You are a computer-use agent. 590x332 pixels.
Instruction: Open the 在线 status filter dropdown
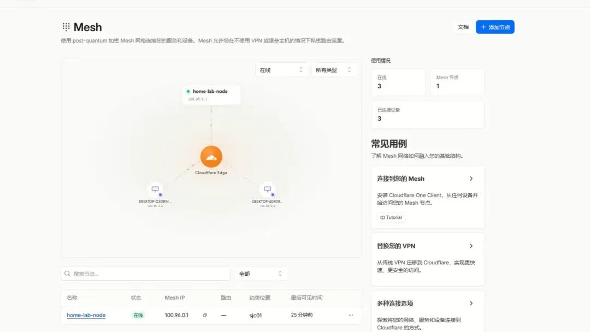281,70
